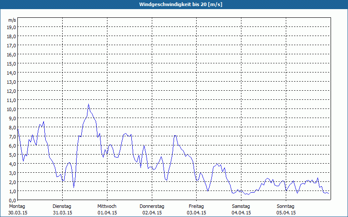348x217 pixels.
Task: Click the date '31.03.15'
Action: click(63, 213)
